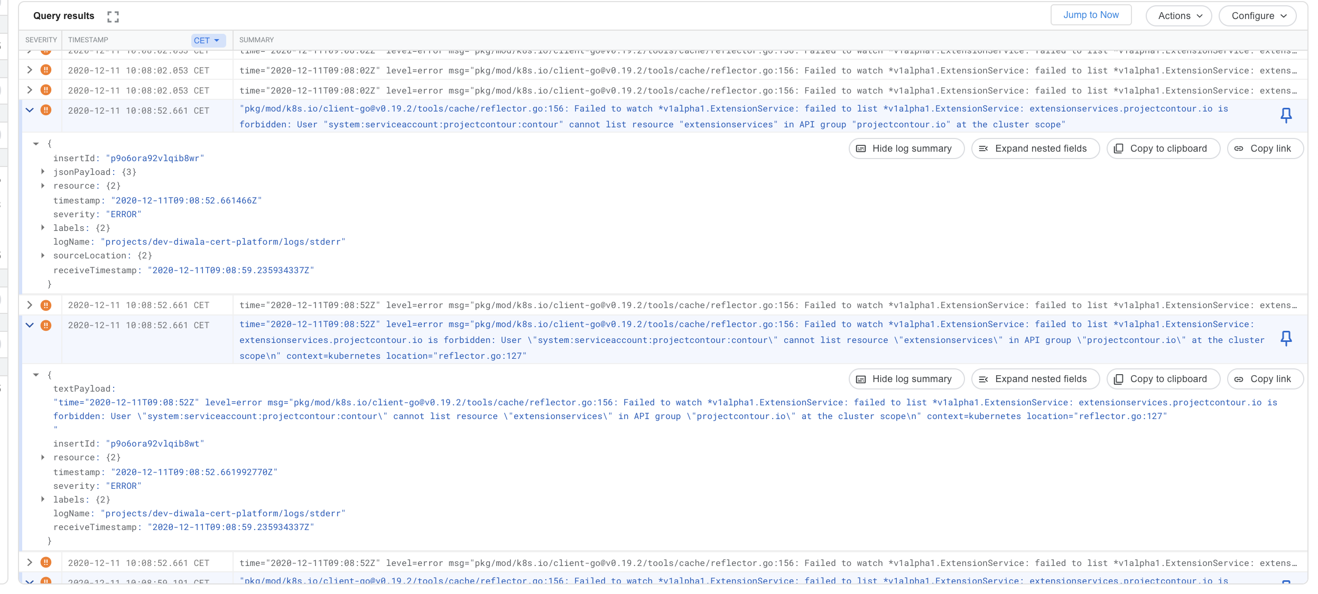Viewport: 1318px width, 594px height.
Task: Click error icon of the last full 10:08:52.661 row
Action: (46, 562)
